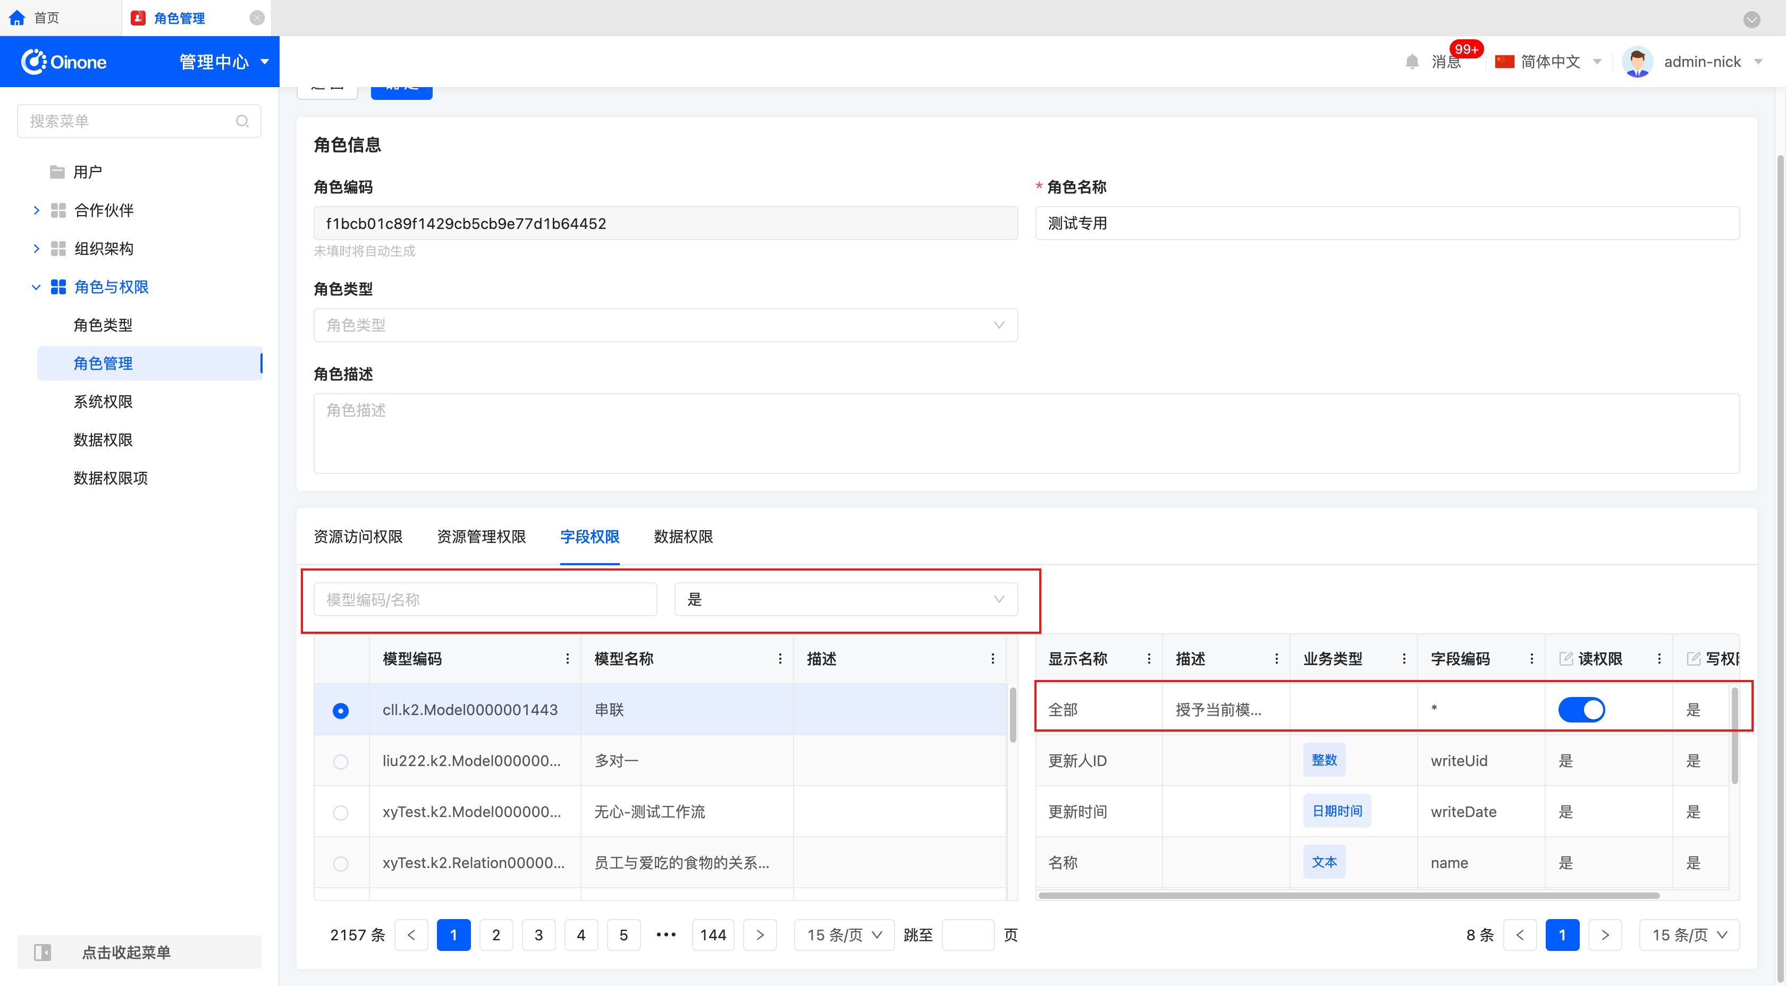Viewport: 1786px width, 986px height.
Task: Select radio for 无心-测试工作流 row
Action: pyautogui.click(x=340, y=812)
